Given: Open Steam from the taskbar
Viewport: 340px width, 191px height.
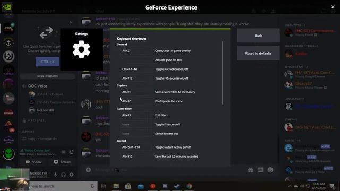Looking at the screenshot, I should [177, 186].
